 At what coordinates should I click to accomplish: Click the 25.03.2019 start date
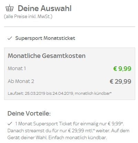pos(35,93)
